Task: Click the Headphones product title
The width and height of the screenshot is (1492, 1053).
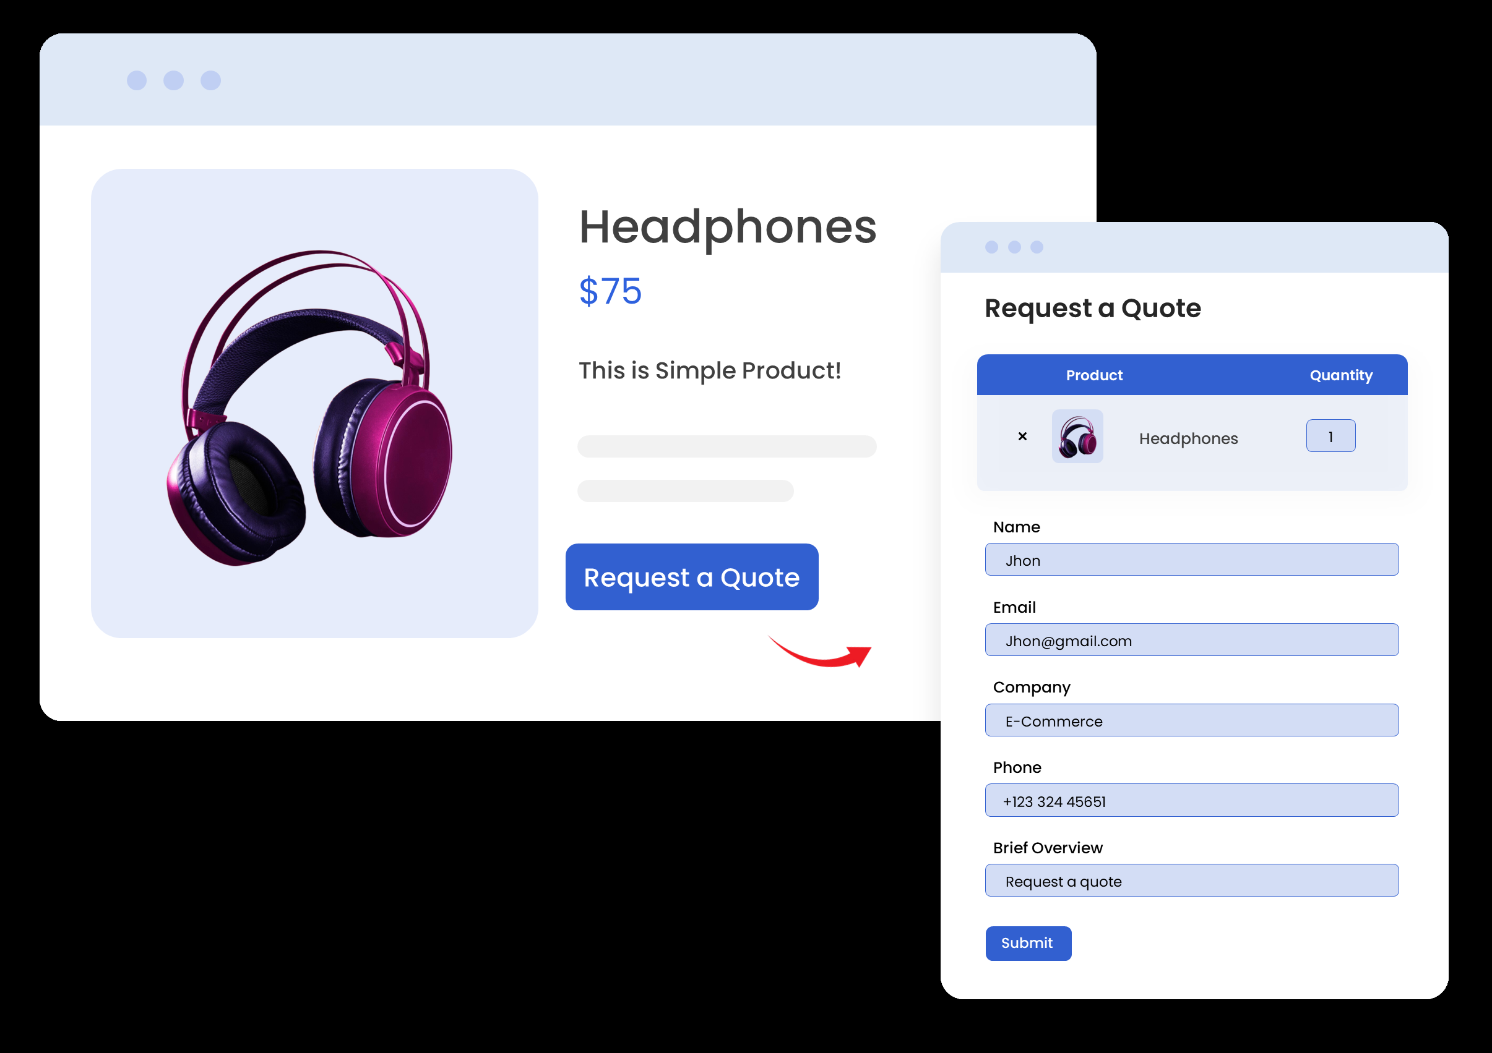Action: click(x=727, y=229)
